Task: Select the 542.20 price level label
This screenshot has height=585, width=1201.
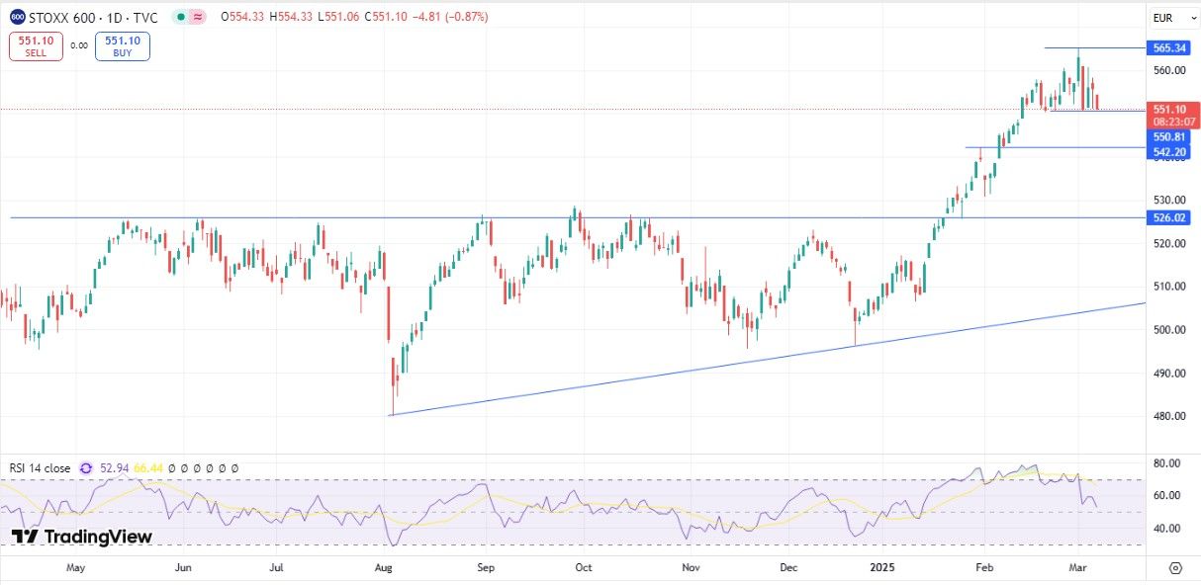Action: coord(1168,151)
